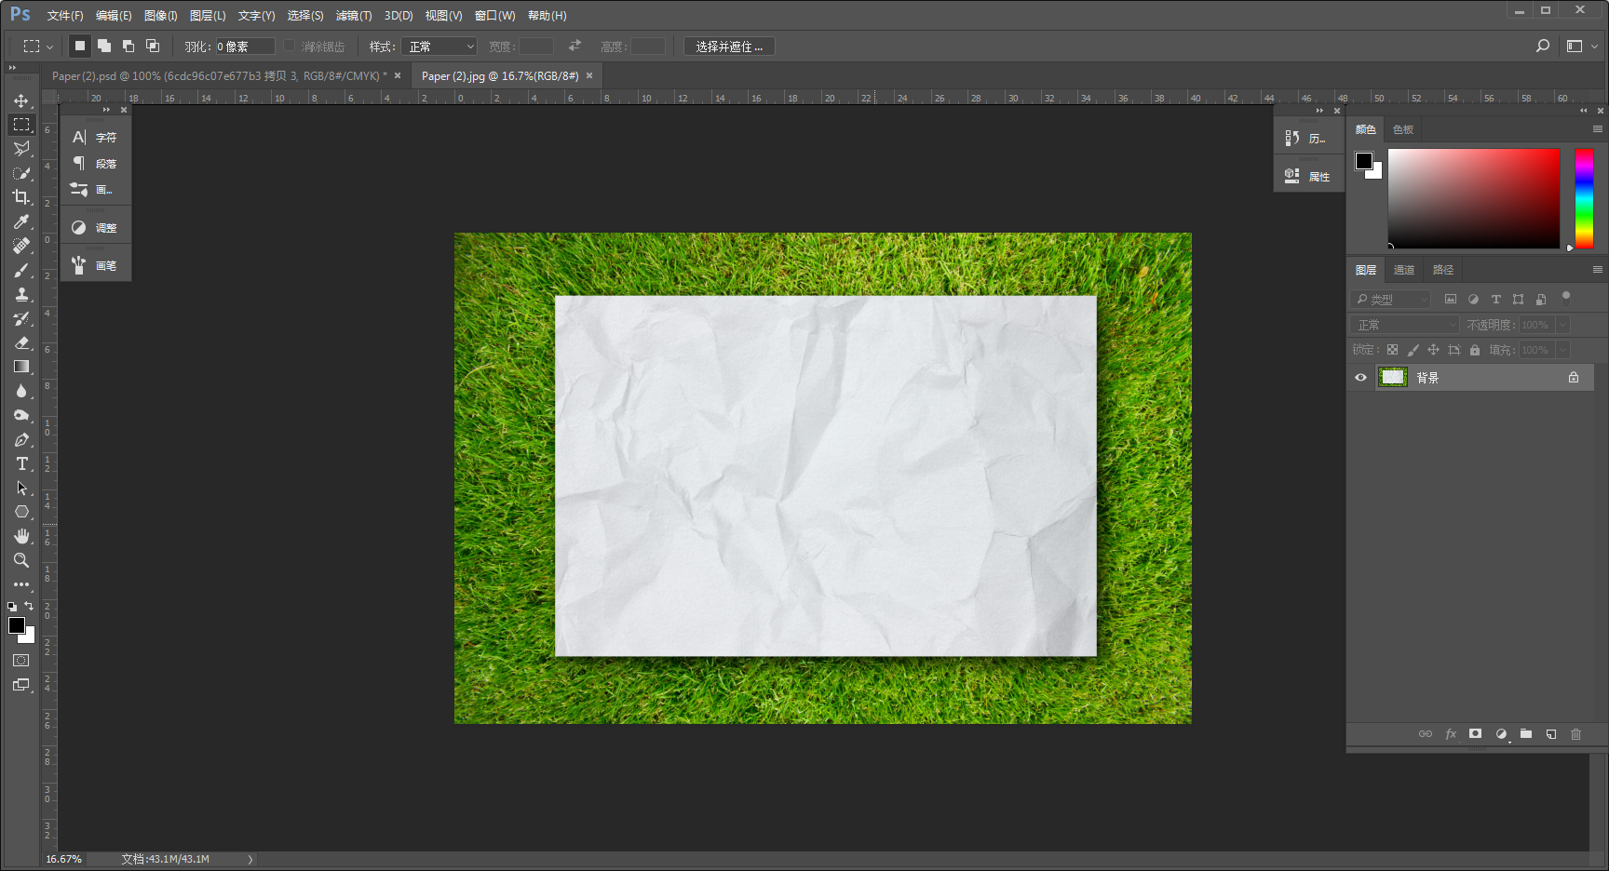Viewport: 1609px width, 871px height.
Task: Create a new layer
Action: click(x=1551, y=734)
